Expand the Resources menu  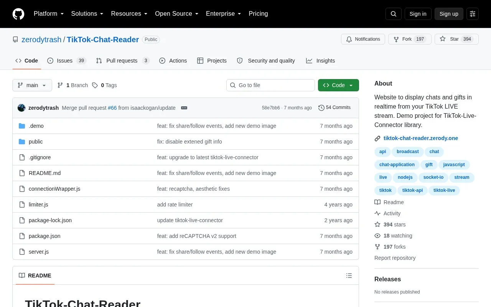pyautogui.click(x=129, y=14)
